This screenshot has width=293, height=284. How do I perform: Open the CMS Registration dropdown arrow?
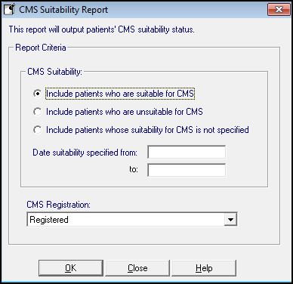[230, 220]
